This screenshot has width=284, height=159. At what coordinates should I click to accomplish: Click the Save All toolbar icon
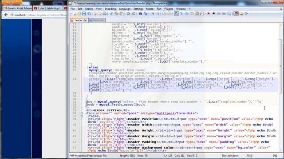pos(89,14)
